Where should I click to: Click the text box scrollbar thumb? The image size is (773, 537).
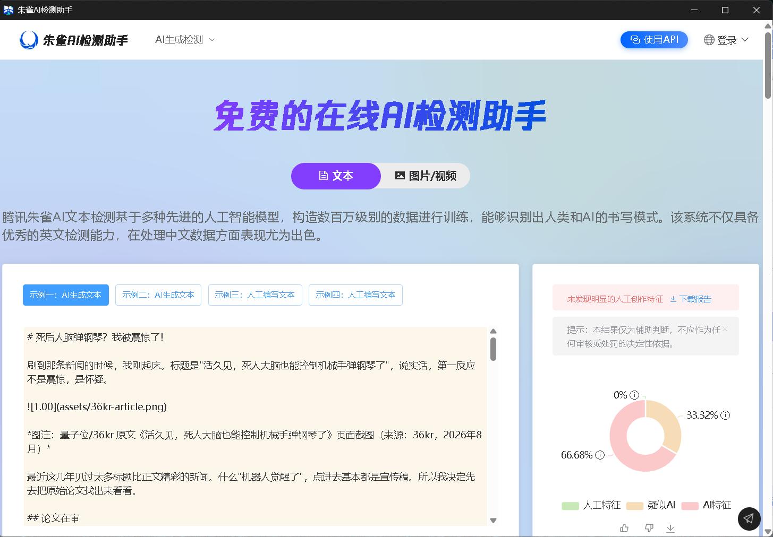point(493,349)
